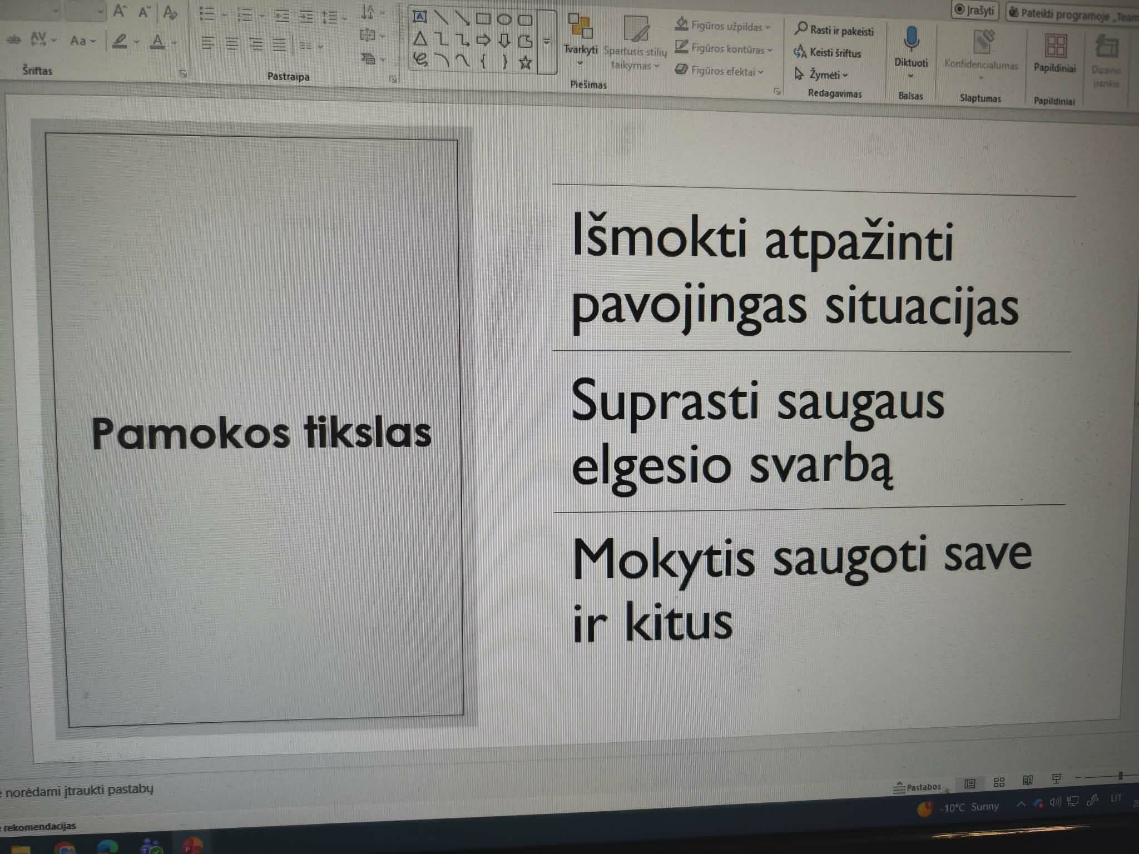Open the bullets list dropdown arrow
The width and height of the screenshot is (1139, 854).
coord(225,14)
